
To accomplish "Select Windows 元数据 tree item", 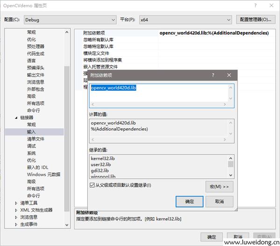I will pyautogui.click(x=43, y=174).
